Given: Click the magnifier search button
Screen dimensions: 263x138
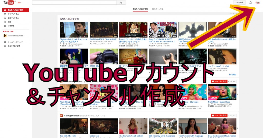Looking at the screenshot, I should click(x=121, y=3).
